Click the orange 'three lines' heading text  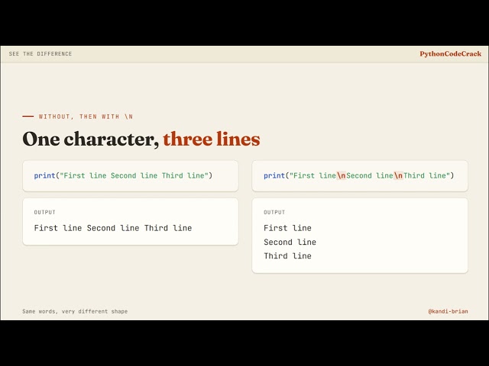coord(212,139)
